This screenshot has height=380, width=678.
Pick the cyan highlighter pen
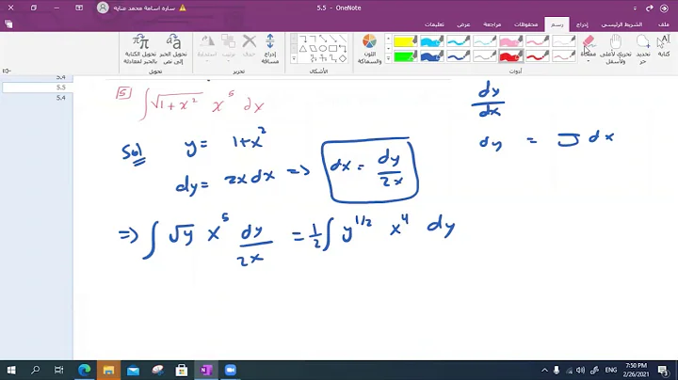tap(432, 41)
